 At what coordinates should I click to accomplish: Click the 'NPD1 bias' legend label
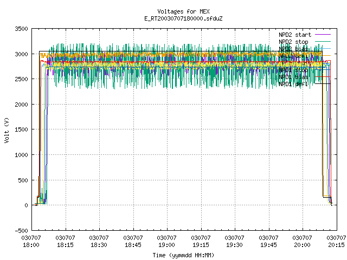(293, 77)
